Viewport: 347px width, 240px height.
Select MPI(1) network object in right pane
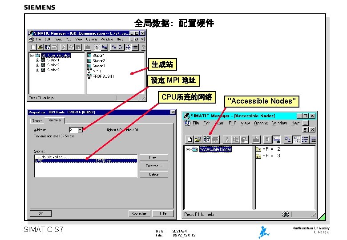(x=94, y=71)
